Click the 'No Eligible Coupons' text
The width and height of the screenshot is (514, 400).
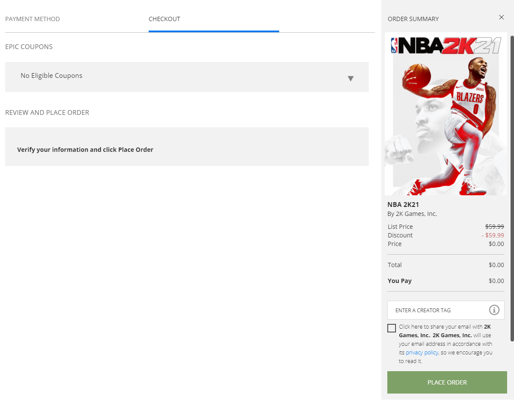51,76
